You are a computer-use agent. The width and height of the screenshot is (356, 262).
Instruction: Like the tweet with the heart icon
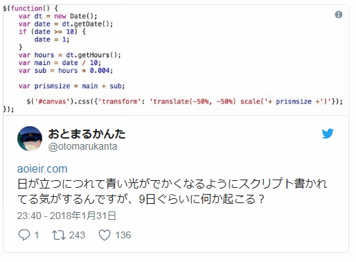coord(105,235)
